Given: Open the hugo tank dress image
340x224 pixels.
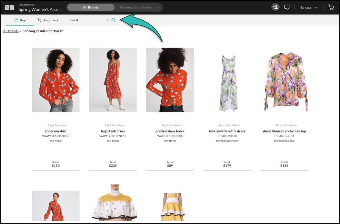Looking at the screenshot, I should (113, 80).
